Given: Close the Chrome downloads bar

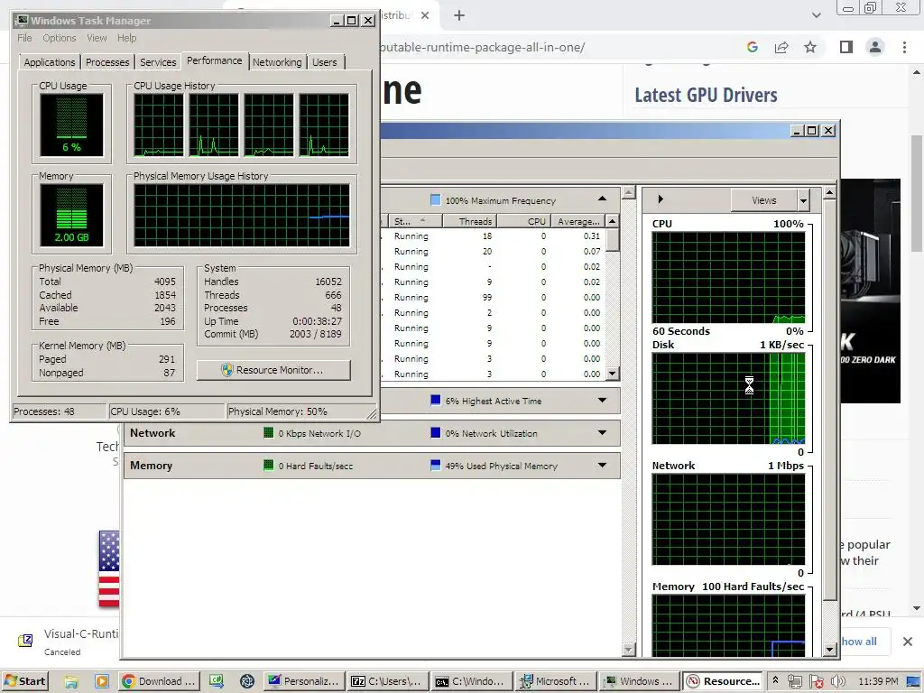Looking at the screenshot, I should coord(908,642).
